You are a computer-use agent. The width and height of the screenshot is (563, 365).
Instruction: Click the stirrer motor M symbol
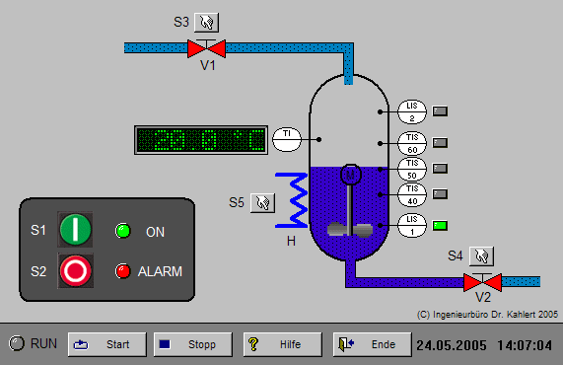pos(351,175)
